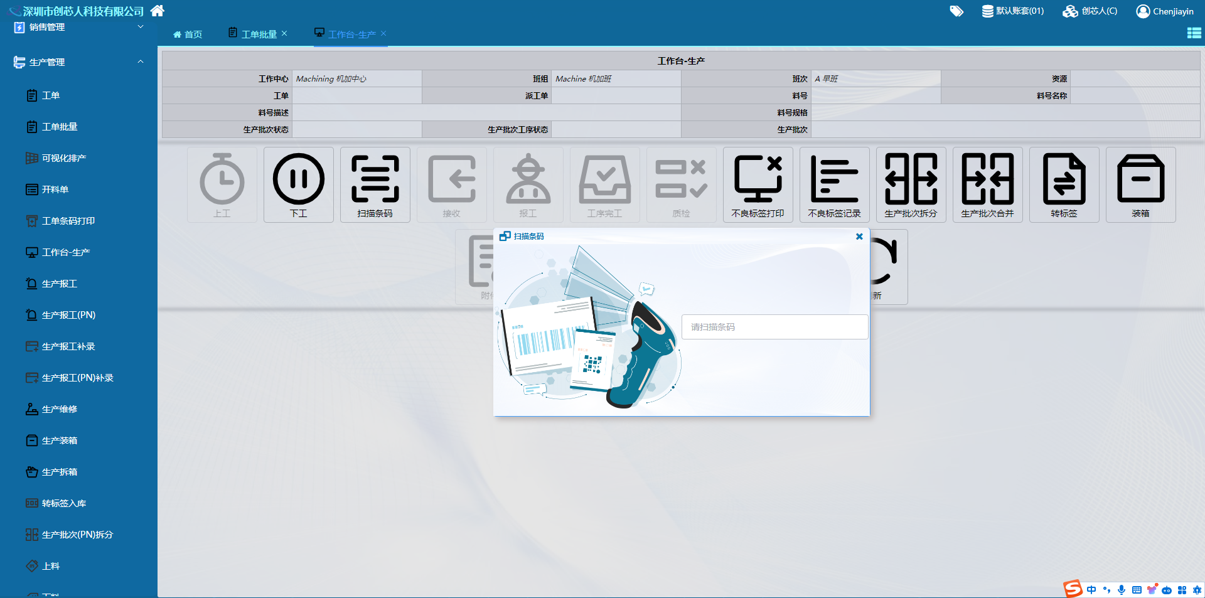1205x598 pixels.
Task: Click the tag icon in top bar
Action: pos(956,11)
